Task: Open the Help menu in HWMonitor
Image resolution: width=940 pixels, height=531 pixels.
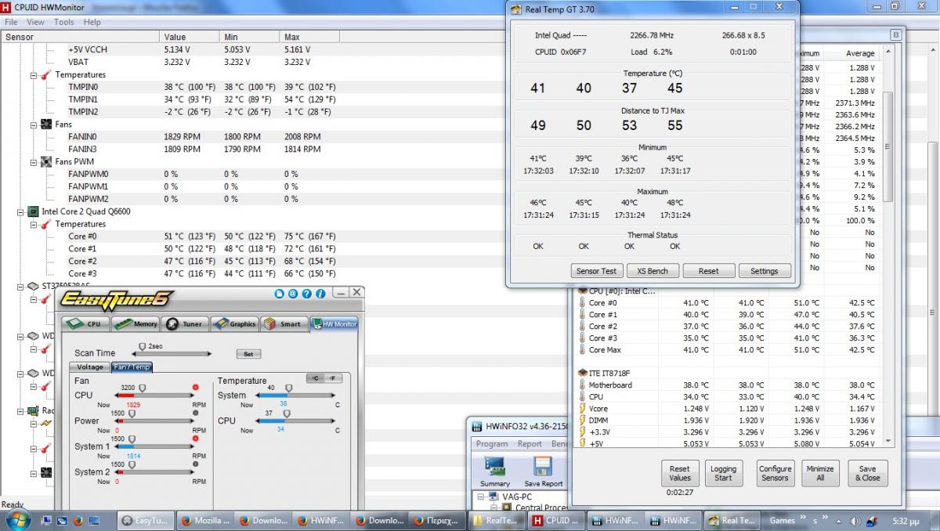Action: (x=92, y=22)
